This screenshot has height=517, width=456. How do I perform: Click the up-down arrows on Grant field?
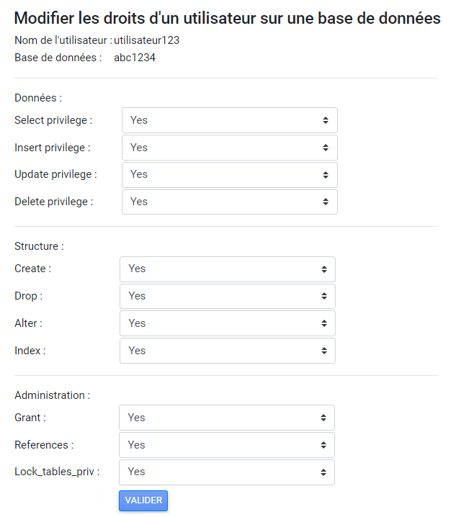(323, 418)
